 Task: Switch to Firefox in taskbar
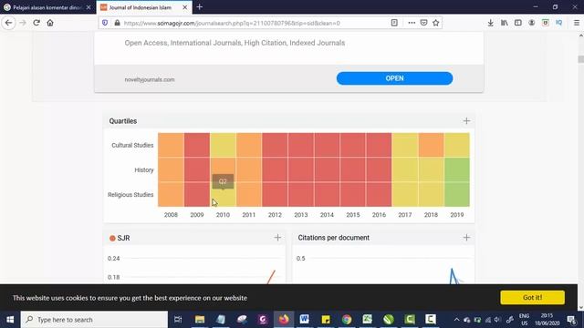coord(284,320)
